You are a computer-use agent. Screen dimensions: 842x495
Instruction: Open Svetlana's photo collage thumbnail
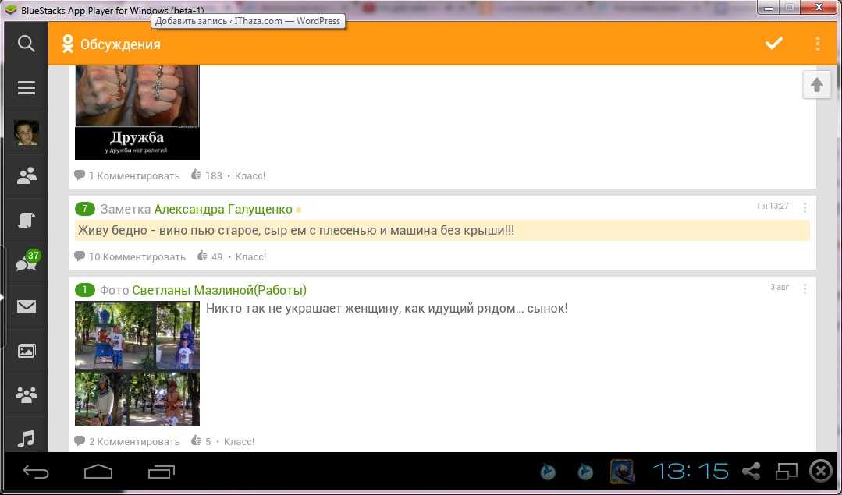point(137,363)
